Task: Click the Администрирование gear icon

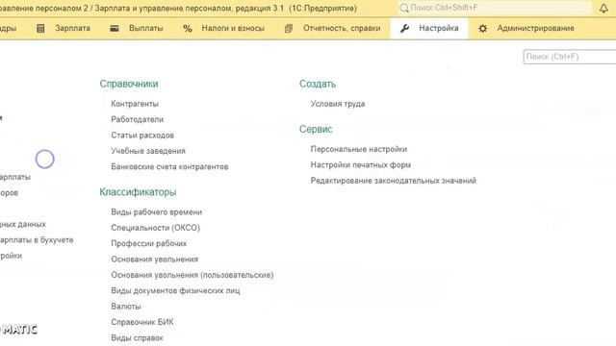Action: [483, 28]
